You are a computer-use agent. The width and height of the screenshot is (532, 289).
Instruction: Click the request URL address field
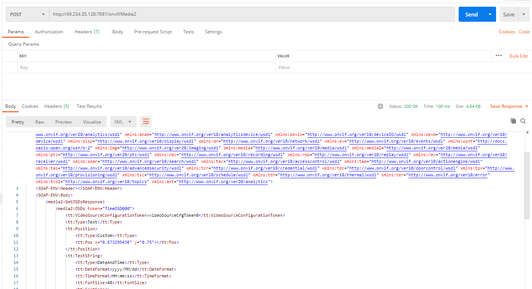[x=252, y=15]
